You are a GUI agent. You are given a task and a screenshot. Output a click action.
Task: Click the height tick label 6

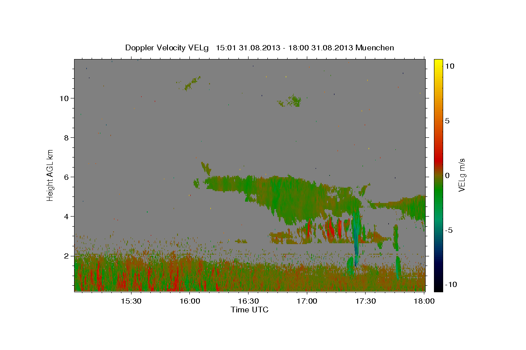[67, 177]
